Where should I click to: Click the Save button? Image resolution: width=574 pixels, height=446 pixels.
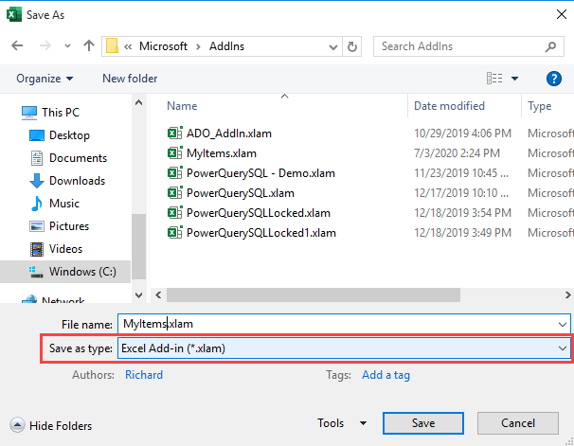[422, 423]
